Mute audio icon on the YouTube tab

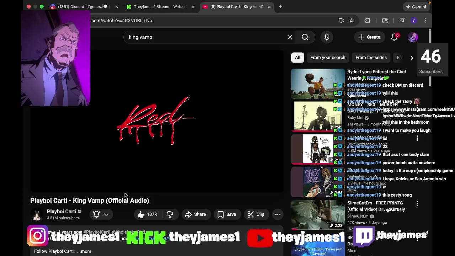(261, 6)
